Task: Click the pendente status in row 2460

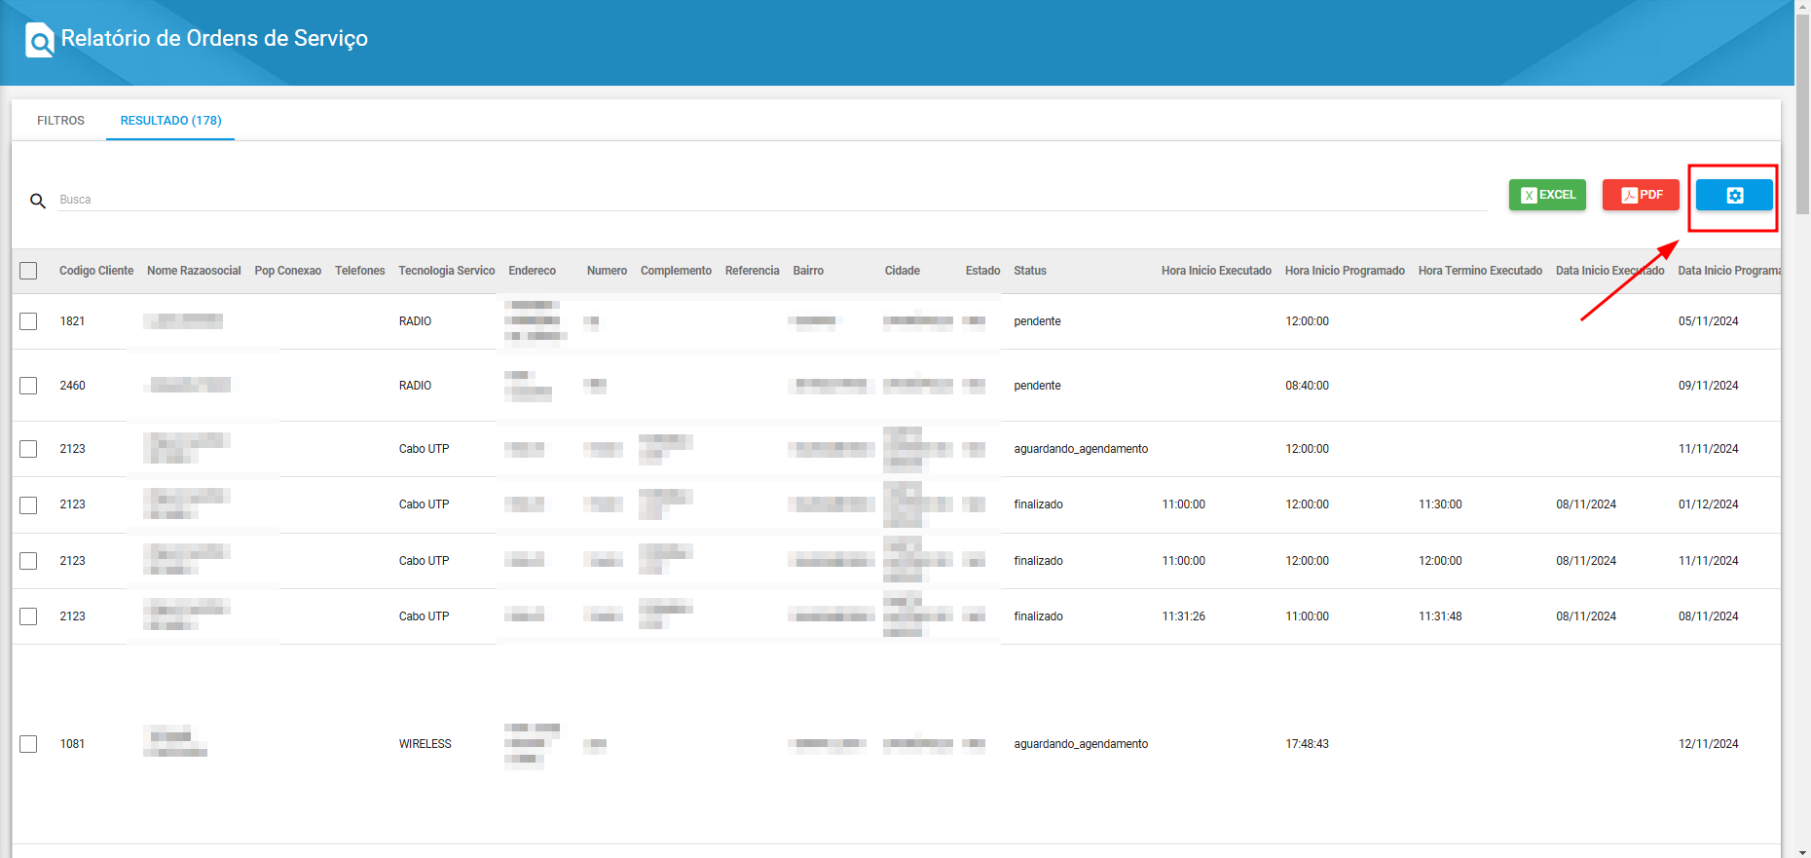Action: (1037, 386)
